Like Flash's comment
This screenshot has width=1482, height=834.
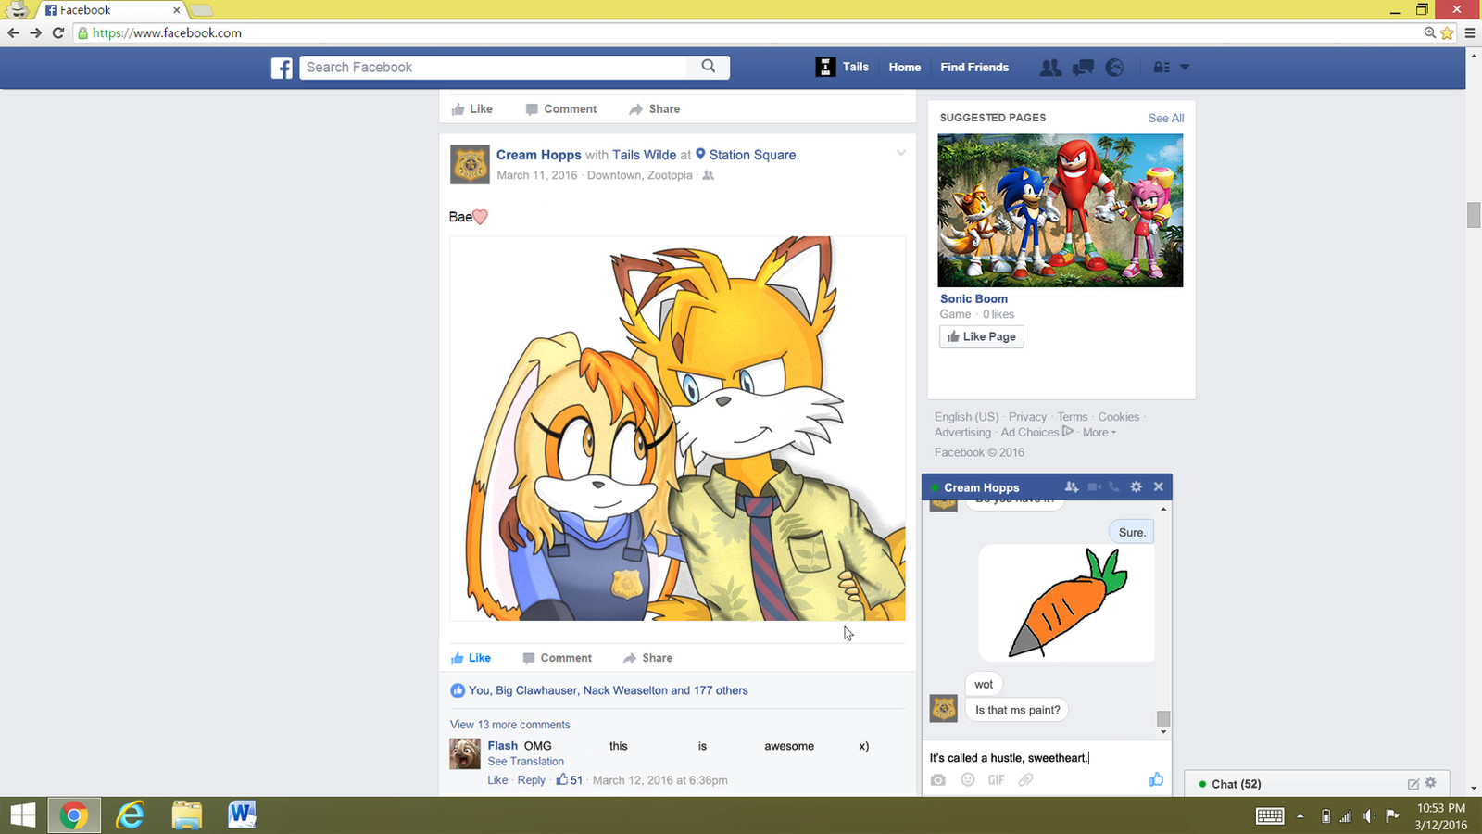pos(497,780)
